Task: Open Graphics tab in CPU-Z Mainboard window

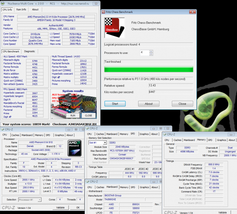Action: [x=144, y=187]
